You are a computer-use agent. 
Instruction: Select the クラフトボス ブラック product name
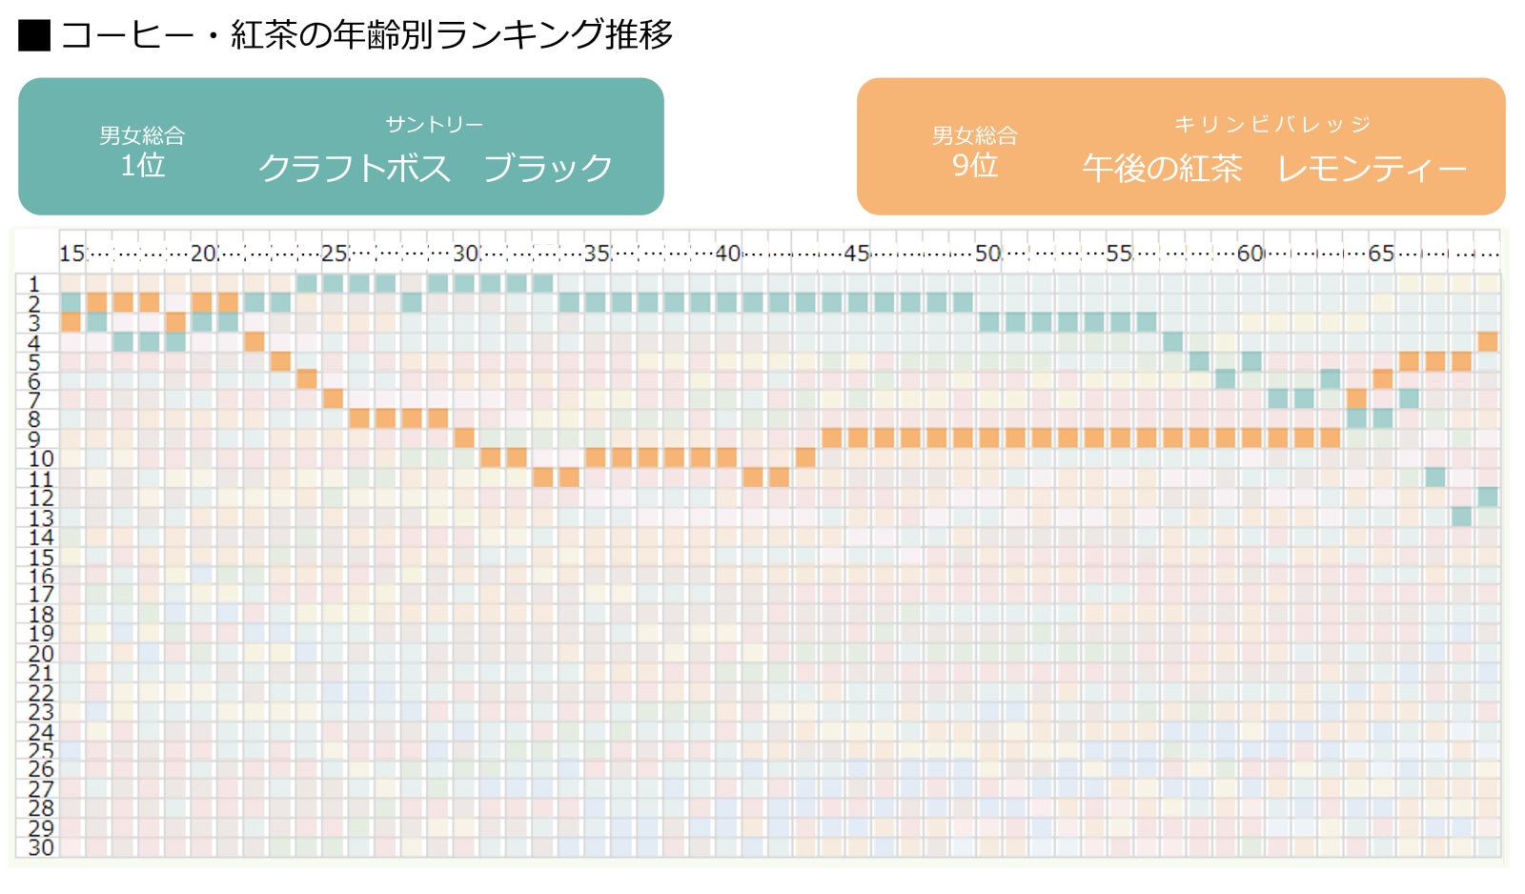tap(435, 168)
